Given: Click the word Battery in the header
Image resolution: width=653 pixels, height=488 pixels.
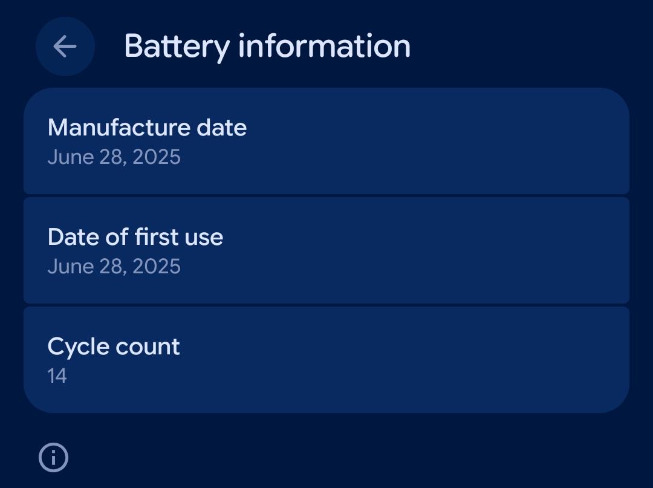Looking at the screenshot, I should click(177, 47).
